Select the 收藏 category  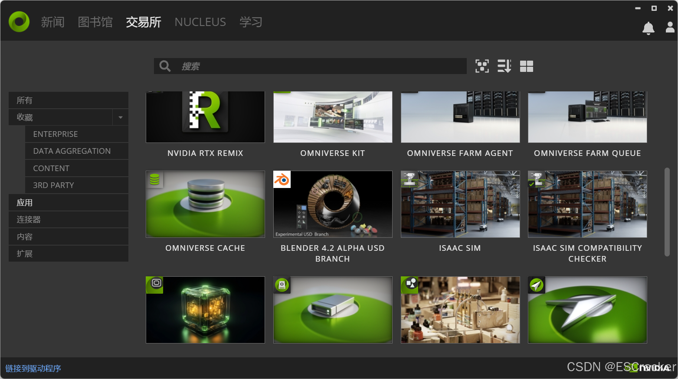[61, 117]
